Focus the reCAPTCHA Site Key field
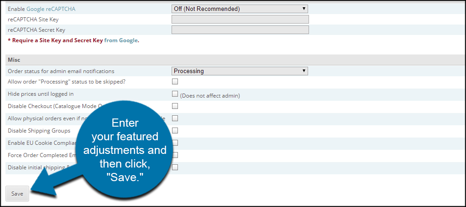466x207 pixels. click(240, 20)
